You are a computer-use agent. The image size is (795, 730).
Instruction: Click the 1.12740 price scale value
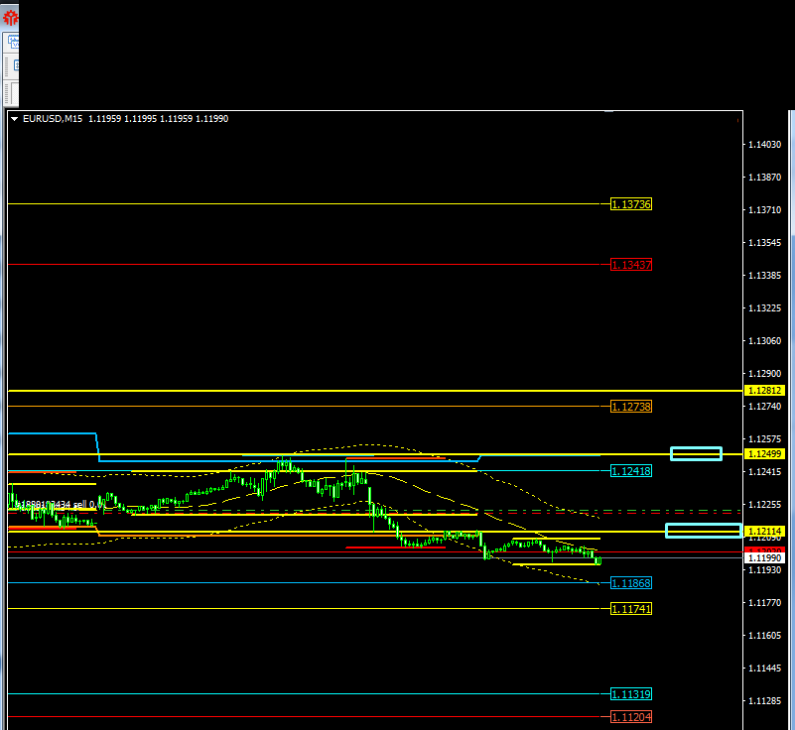(764, 407)
